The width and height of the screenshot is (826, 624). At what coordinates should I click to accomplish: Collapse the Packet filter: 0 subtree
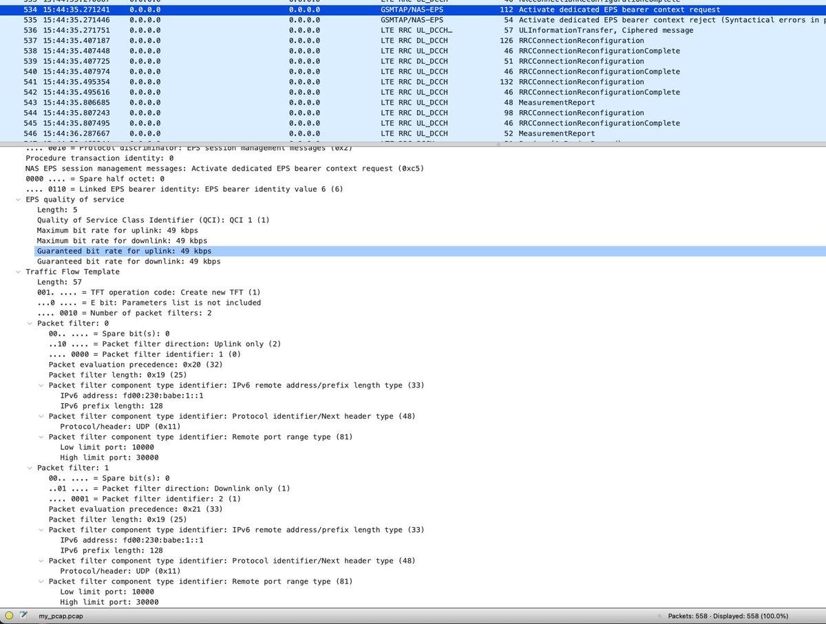coord(30,323)
